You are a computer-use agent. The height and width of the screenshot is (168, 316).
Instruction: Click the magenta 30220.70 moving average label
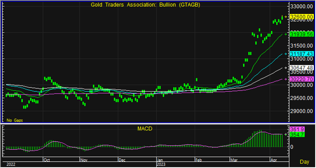coord(302,79)
